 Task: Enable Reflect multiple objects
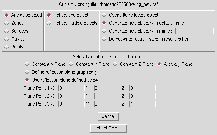49,23
